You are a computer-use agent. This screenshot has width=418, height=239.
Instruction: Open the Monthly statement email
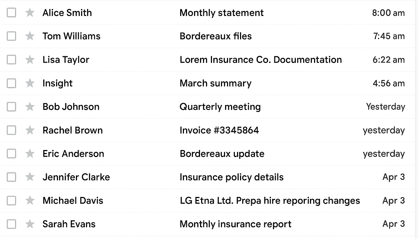pos(207,13)
